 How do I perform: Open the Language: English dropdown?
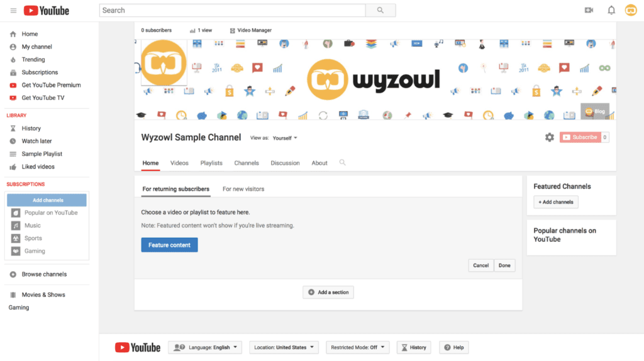pyautogui.click(x=205, y=347)
